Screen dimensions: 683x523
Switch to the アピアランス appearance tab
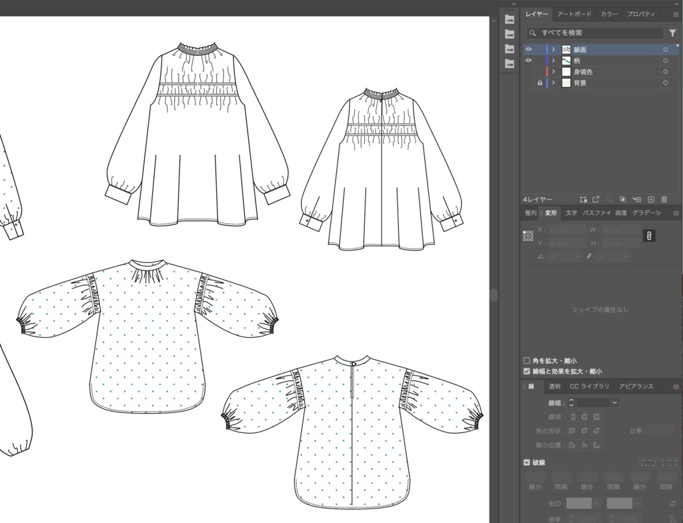click(636, 386)
